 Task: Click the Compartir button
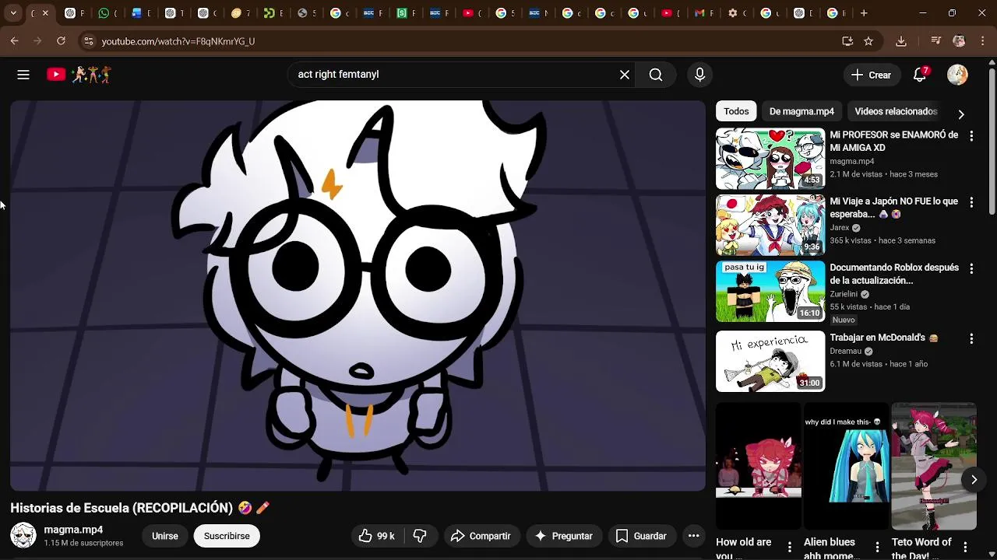[481, 536]
